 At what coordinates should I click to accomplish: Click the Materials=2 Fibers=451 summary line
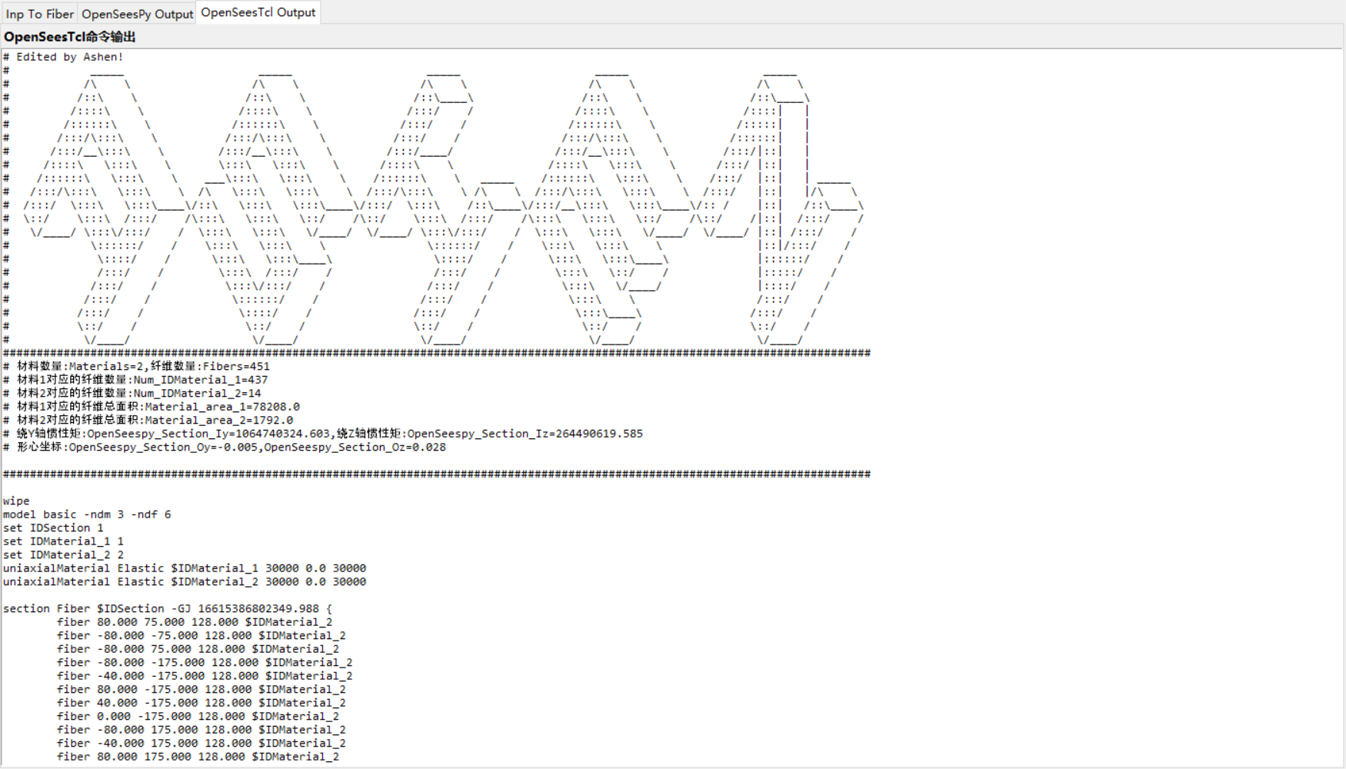click(137, 366)
